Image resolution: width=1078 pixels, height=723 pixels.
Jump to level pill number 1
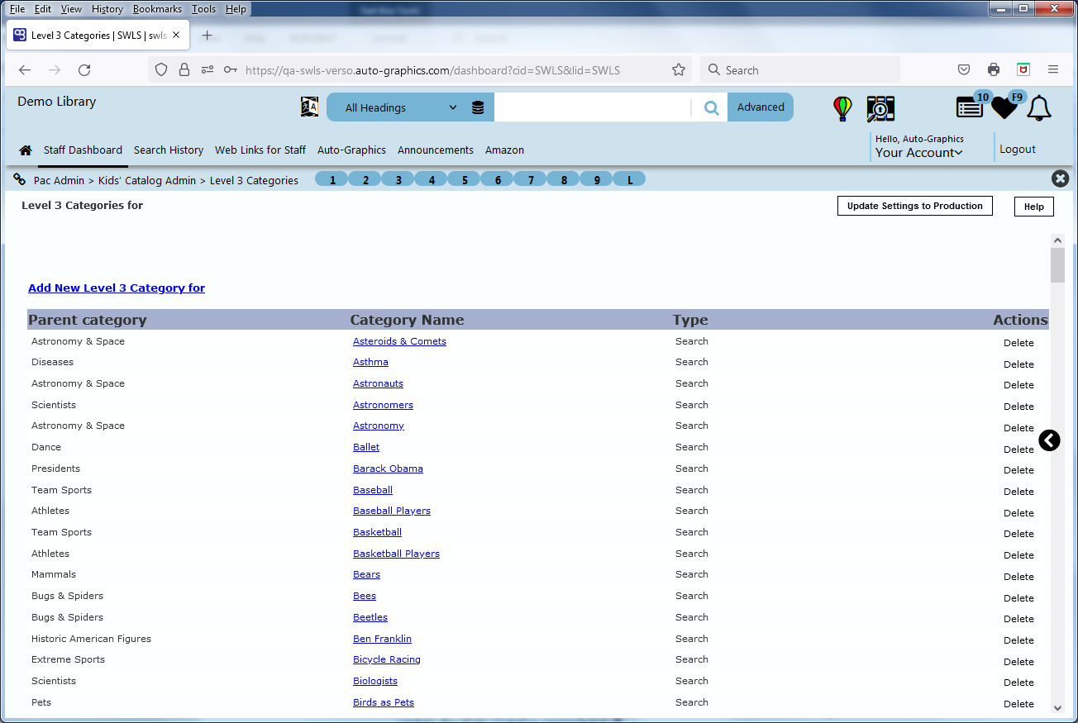pos(332,179)
